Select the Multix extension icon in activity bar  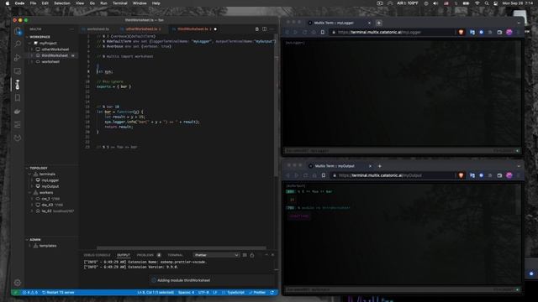click(x=18, y=84)
